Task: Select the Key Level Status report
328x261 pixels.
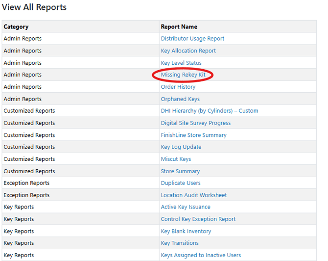Action: [x=181, y=63]
